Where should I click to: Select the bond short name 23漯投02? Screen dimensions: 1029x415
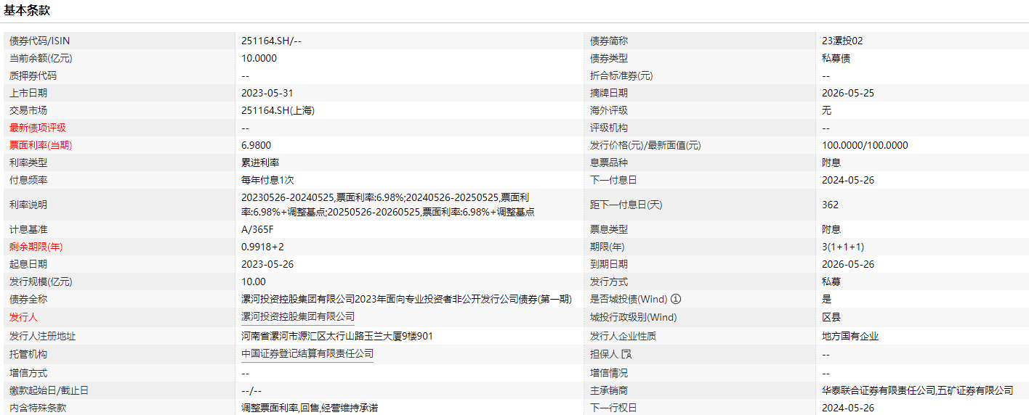842,41
